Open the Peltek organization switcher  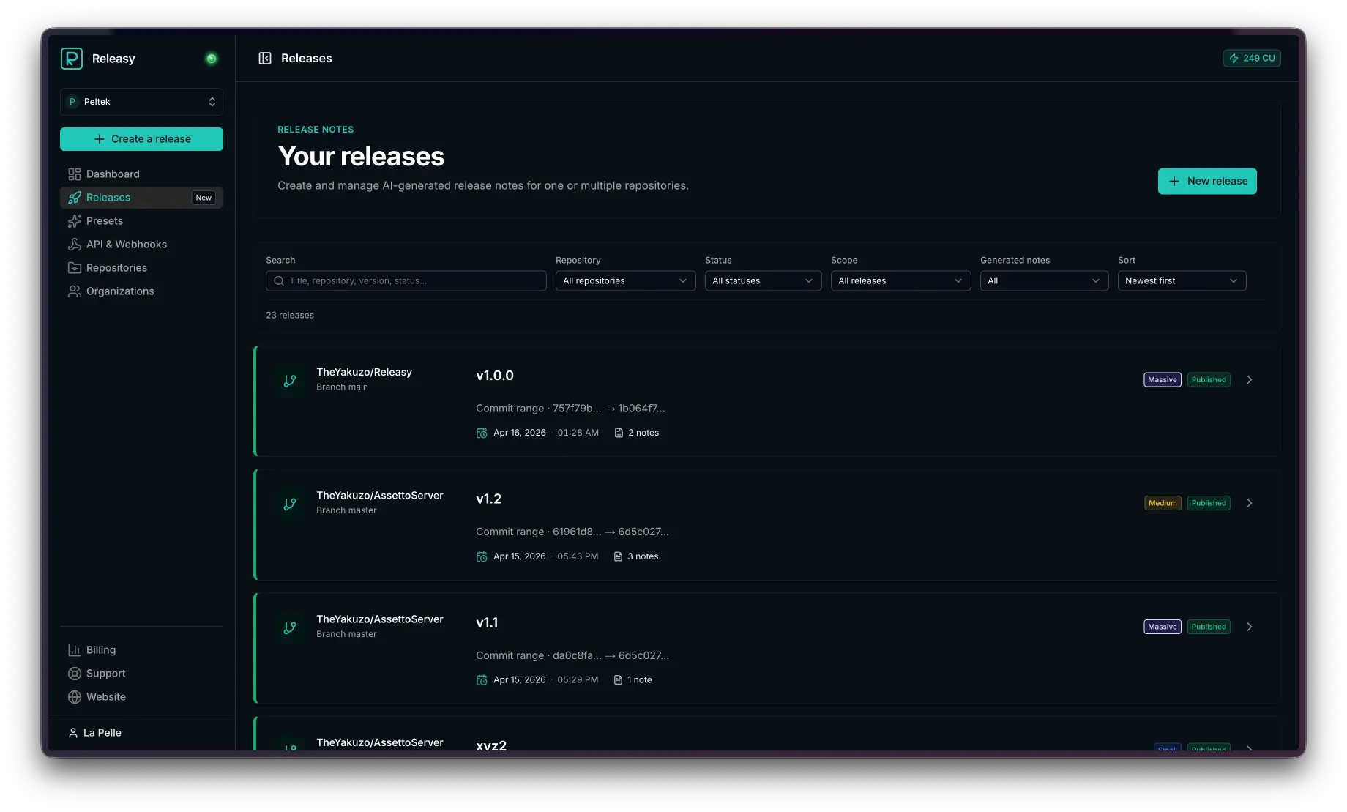141,102
